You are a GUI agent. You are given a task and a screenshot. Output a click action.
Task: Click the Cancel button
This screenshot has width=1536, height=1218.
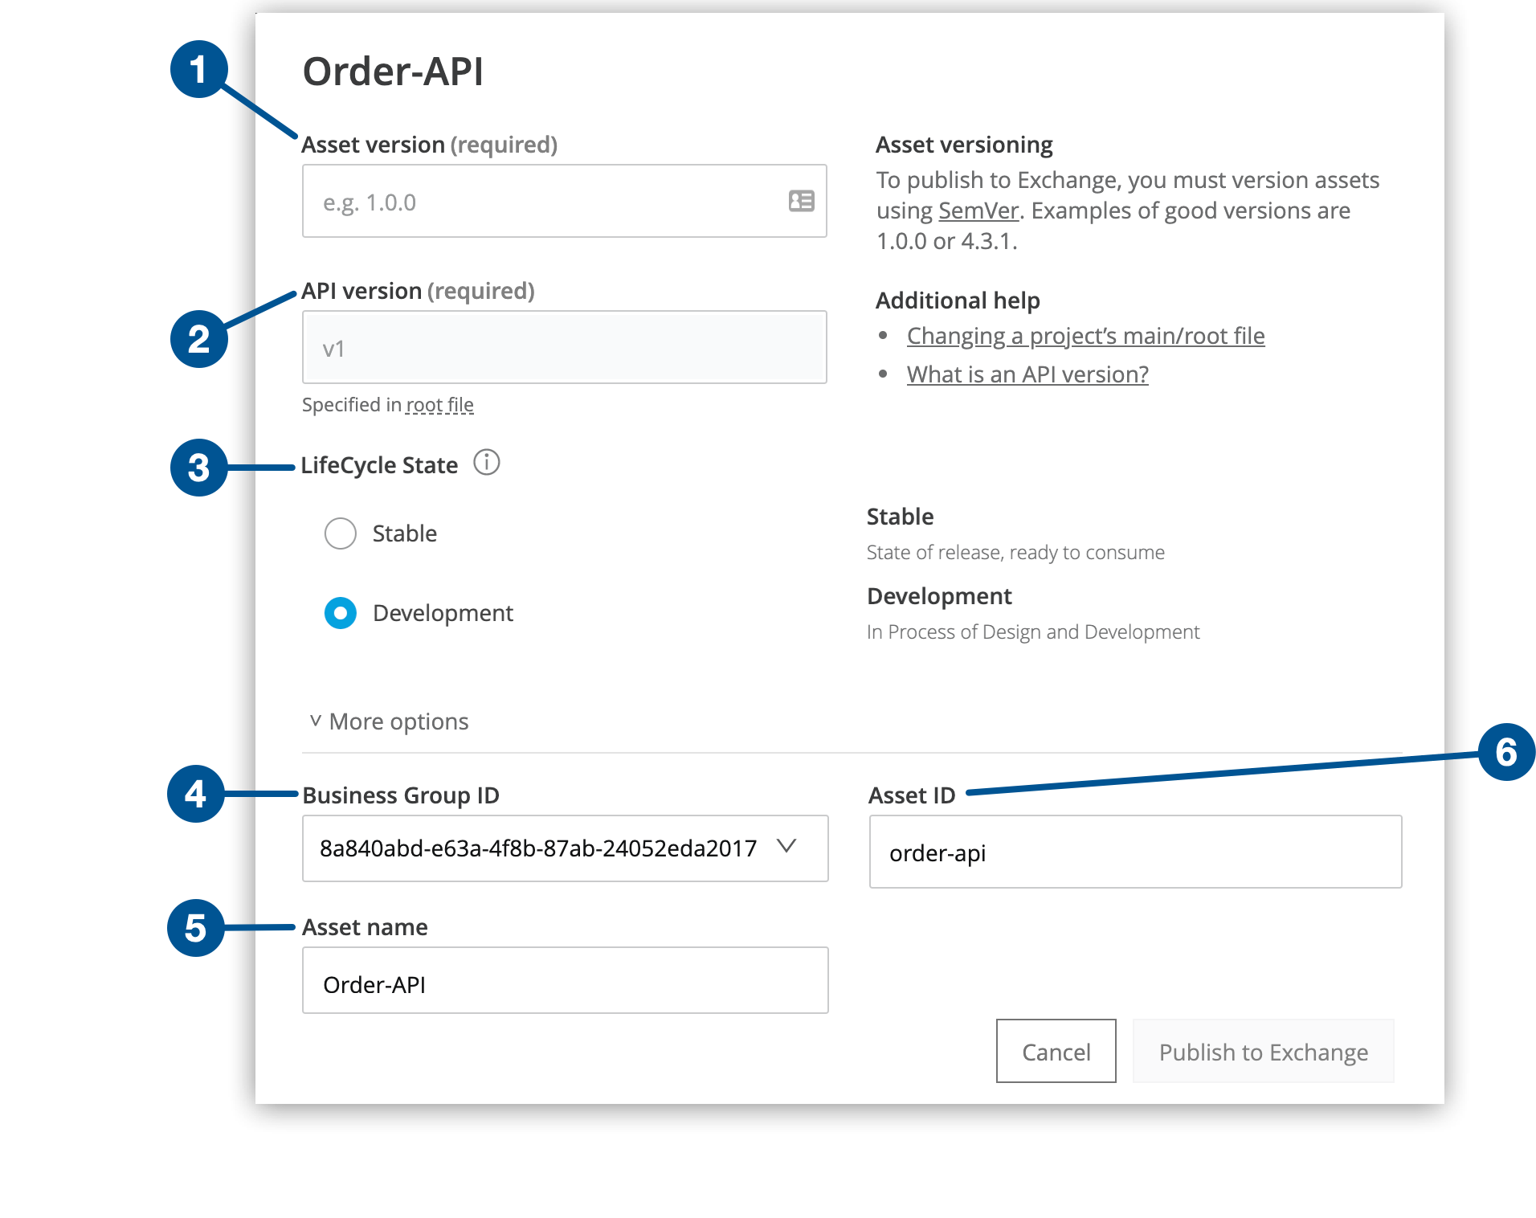tap(1056, 1051)
